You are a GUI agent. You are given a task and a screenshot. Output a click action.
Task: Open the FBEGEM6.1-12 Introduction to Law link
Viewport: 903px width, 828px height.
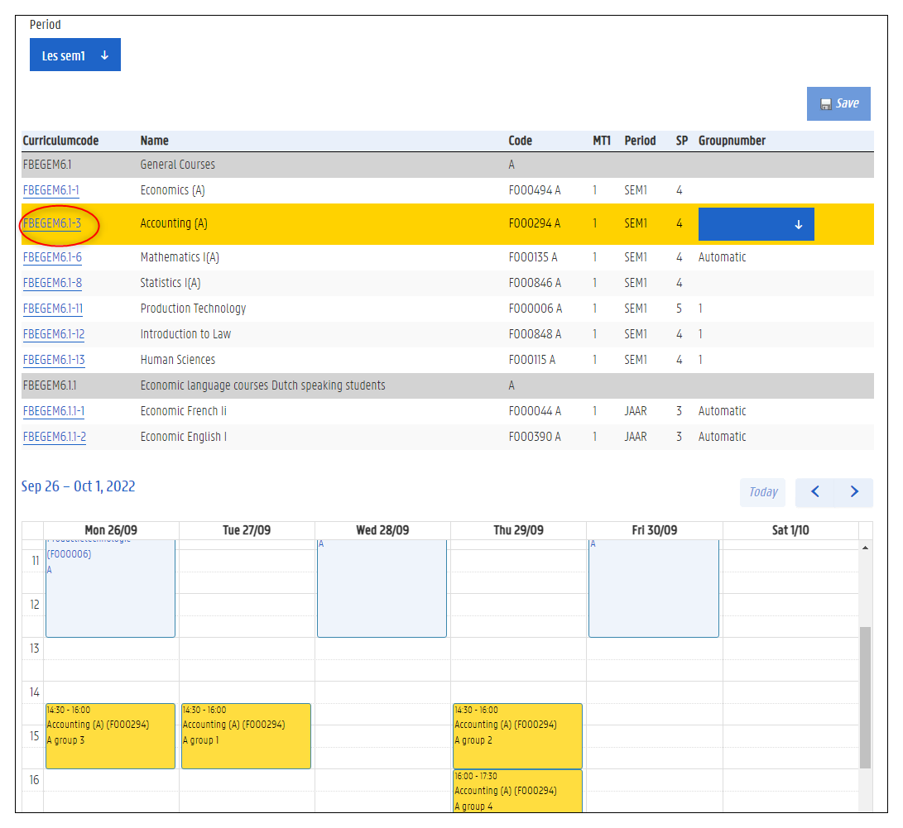tap(54, 334)
